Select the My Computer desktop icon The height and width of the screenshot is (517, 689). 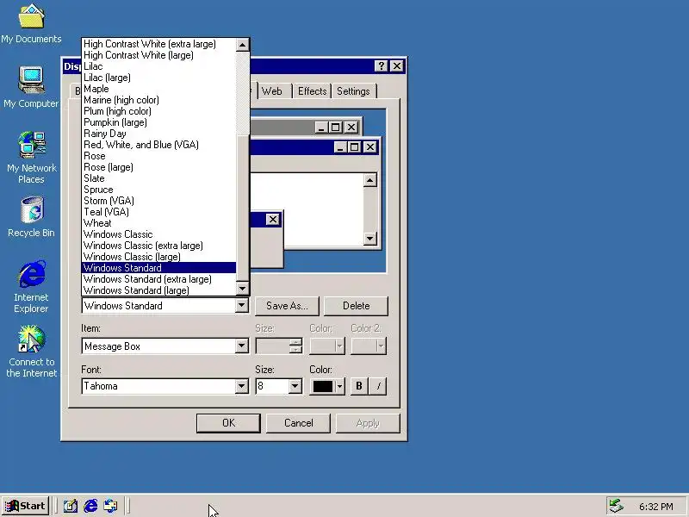31,87
